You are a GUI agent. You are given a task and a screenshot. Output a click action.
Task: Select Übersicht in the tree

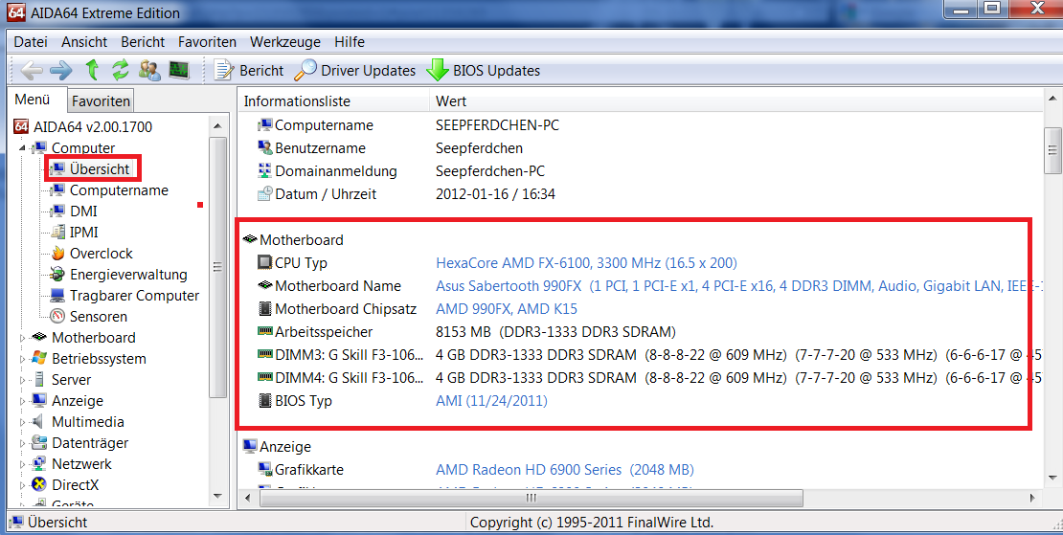pyautogui.click(x=100, y=169)
